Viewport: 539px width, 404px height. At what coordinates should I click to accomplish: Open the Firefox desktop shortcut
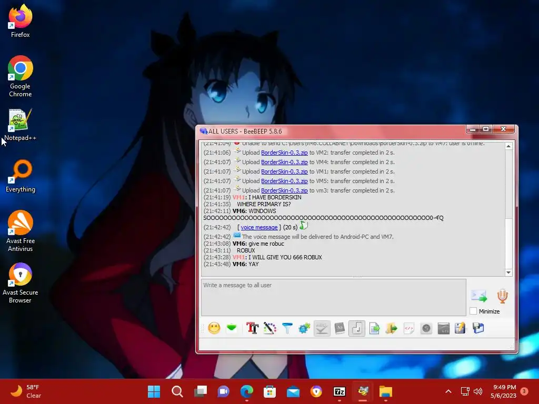[x=21, y=21]
